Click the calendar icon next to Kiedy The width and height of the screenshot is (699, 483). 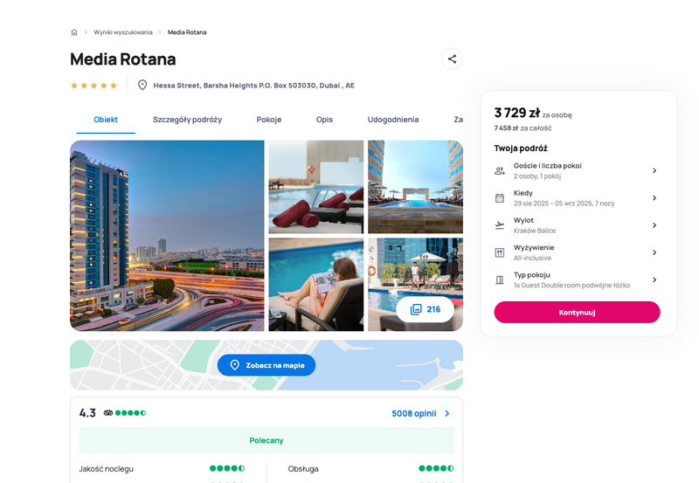tap(500, 198)
